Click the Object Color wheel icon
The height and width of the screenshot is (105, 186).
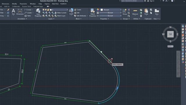point(98,10)
